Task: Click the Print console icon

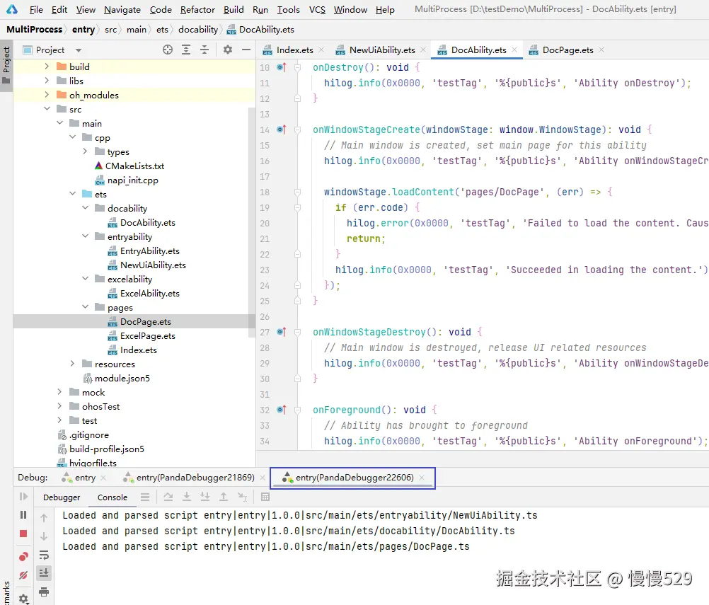Action: pos(44,592)
